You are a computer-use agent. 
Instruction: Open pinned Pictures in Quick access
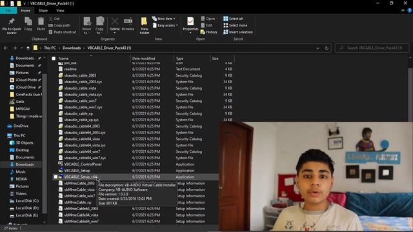[22, 73]
